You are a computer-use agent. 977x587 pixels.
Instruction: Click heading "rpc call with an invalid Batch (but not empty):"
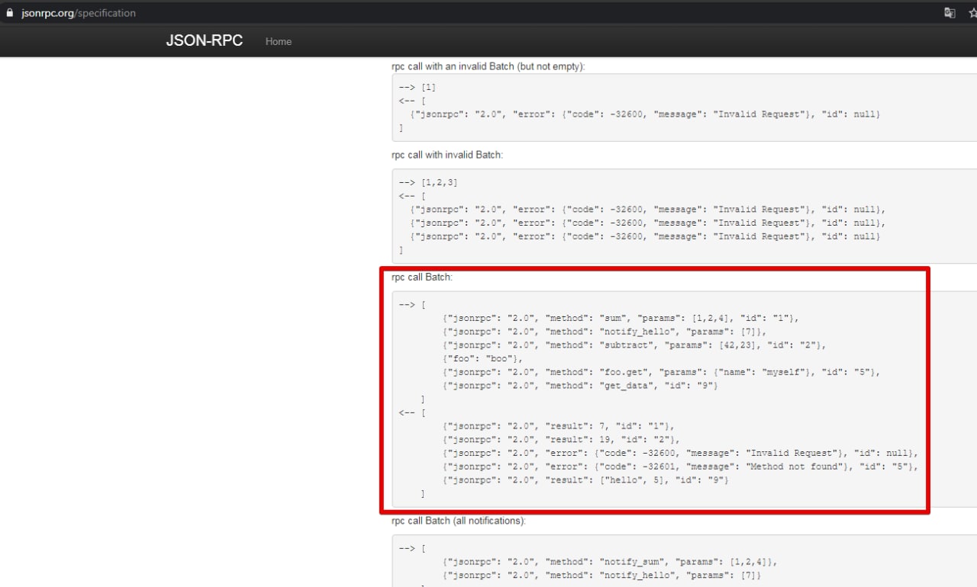point(488,66)
